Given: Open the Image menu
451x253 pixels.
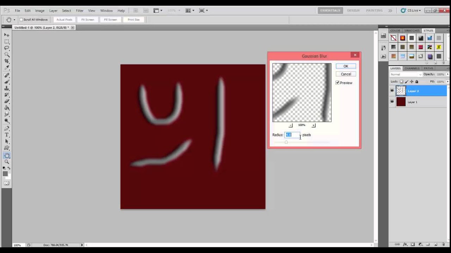Looking at the screenshot, I should click(40, 11).
